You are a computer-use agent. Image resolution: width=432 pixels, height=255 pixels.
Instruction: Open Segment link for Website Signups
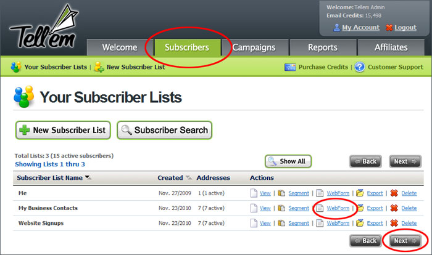click(299, 224)
